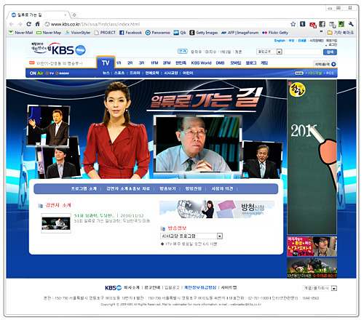Open the Naver Mail bookmark
Image resolution: width=364 pixels, height=320 pixels.
tap(20, 33)
